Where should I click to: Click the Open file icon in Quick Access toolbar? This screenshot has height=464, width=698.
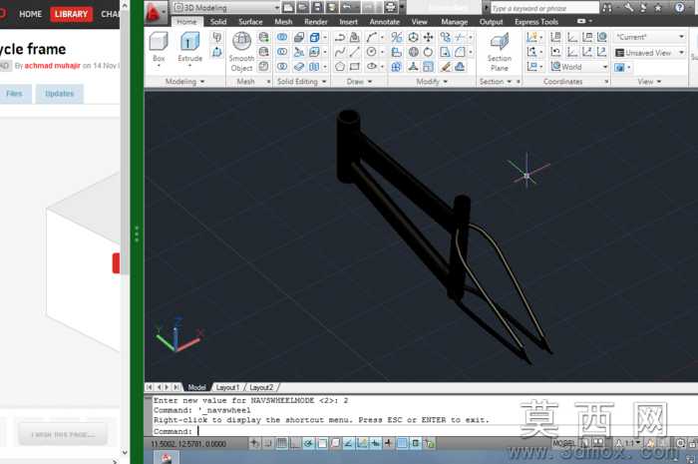pyautogui.click(x=303, y=7)
